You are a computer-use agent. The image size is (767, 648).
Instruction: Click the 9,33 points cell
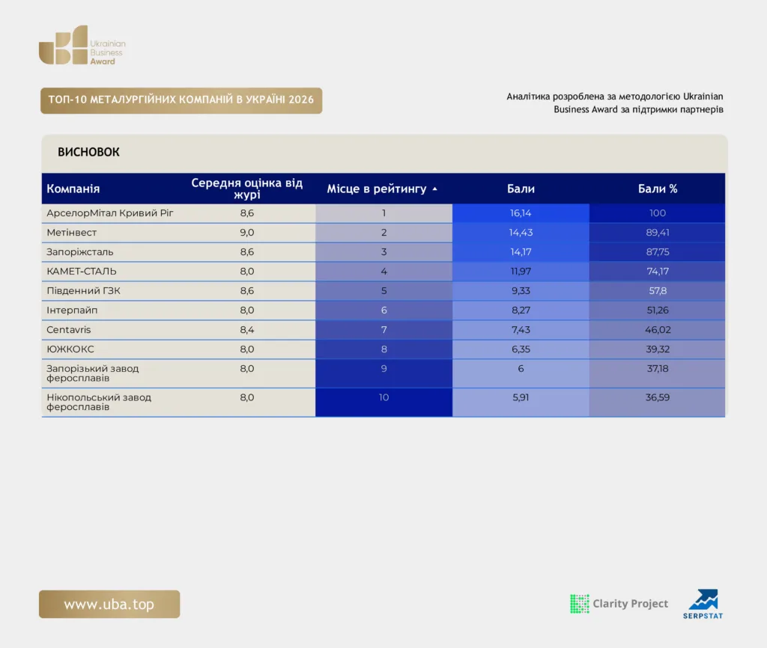click(x=521, y=291)
